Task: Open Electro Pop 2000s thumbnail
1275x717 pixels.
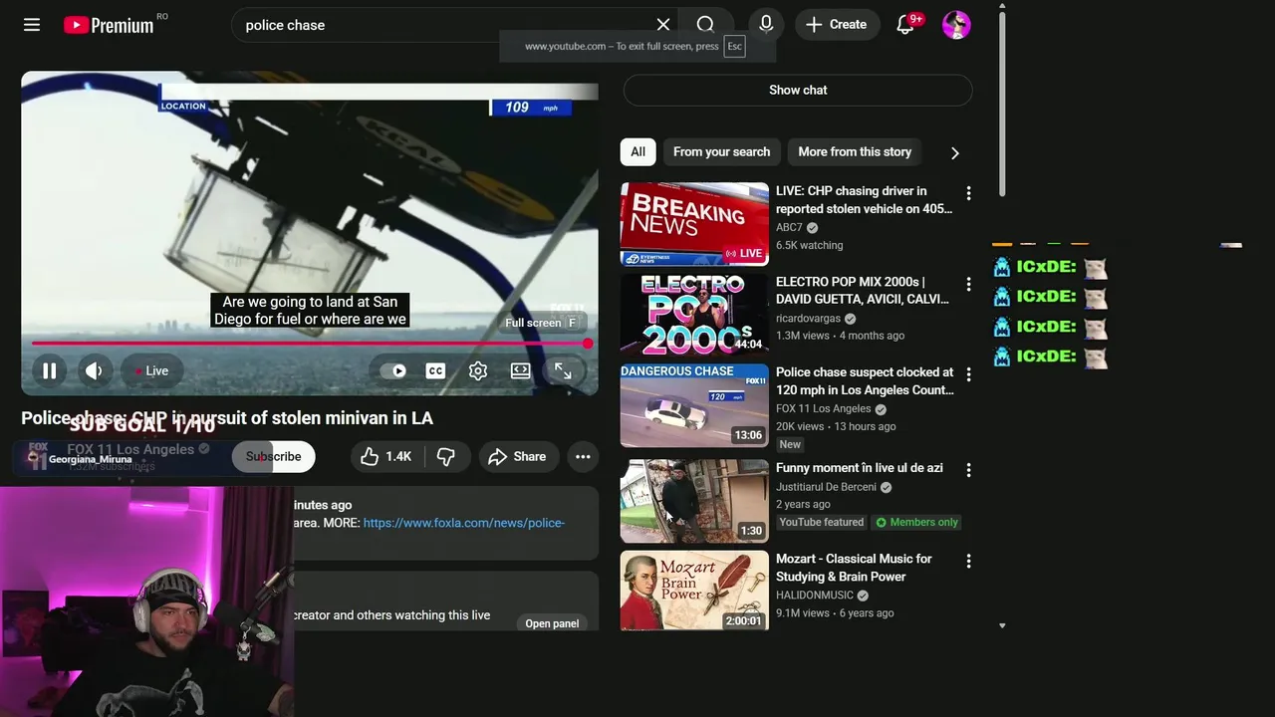Action: coord(694,315)
